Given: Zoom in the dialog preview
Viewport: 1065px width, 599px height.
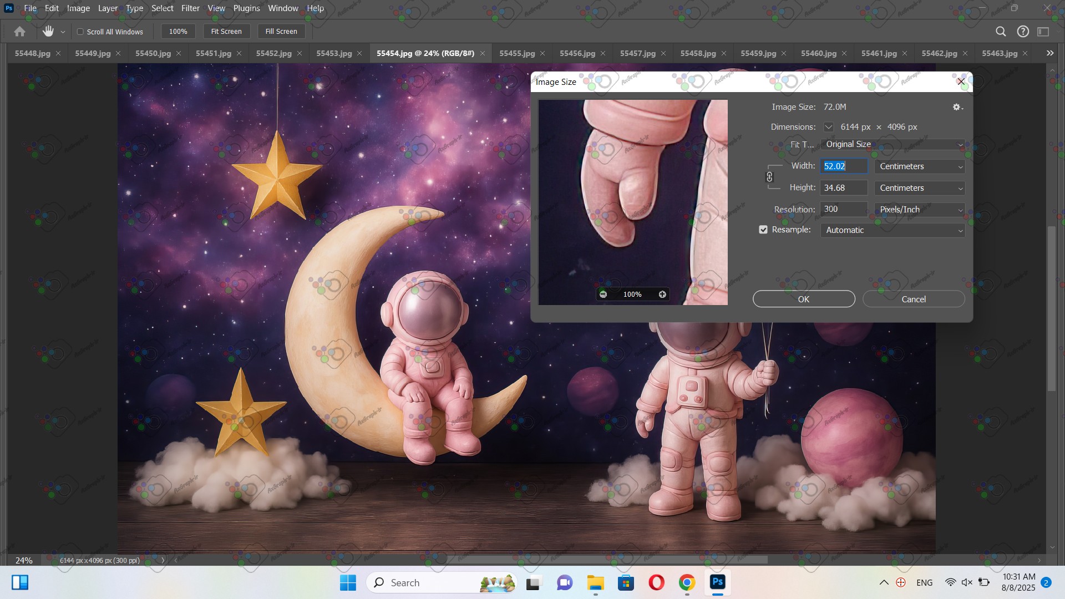Looking at the screenshot, I should coord(662,295).
